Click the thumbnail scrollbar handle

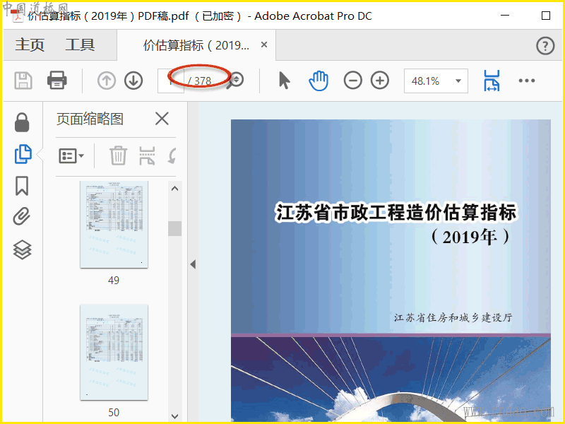pos(174,228)
